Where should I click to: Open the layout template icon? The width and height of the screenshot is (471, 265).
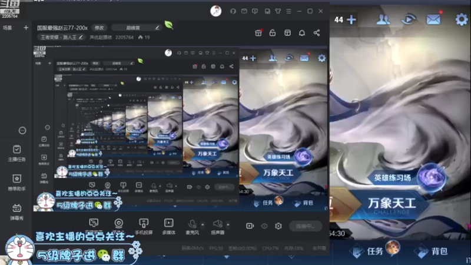coord(287,33)
